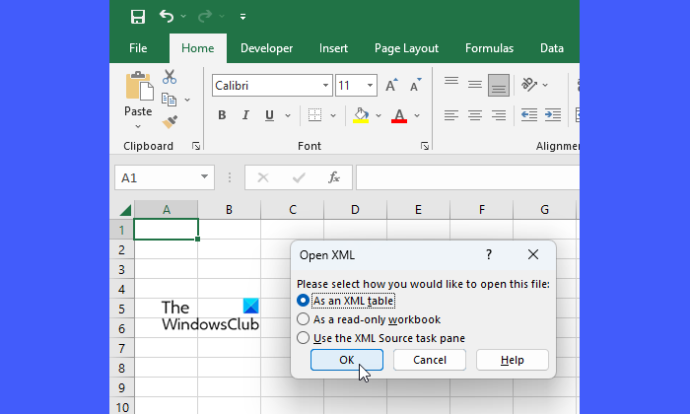Image resolution: width=690 pixels, height=414 pixels.
Task: Open the Page Layout tab
Action: click(x=406, y=48)
